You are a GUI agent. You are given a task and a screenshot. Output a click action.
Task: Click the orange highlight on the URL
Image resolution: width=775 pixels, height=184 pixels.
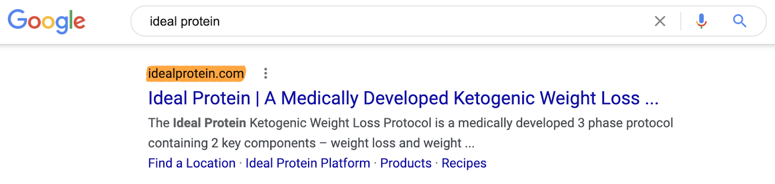coord(196,73)
